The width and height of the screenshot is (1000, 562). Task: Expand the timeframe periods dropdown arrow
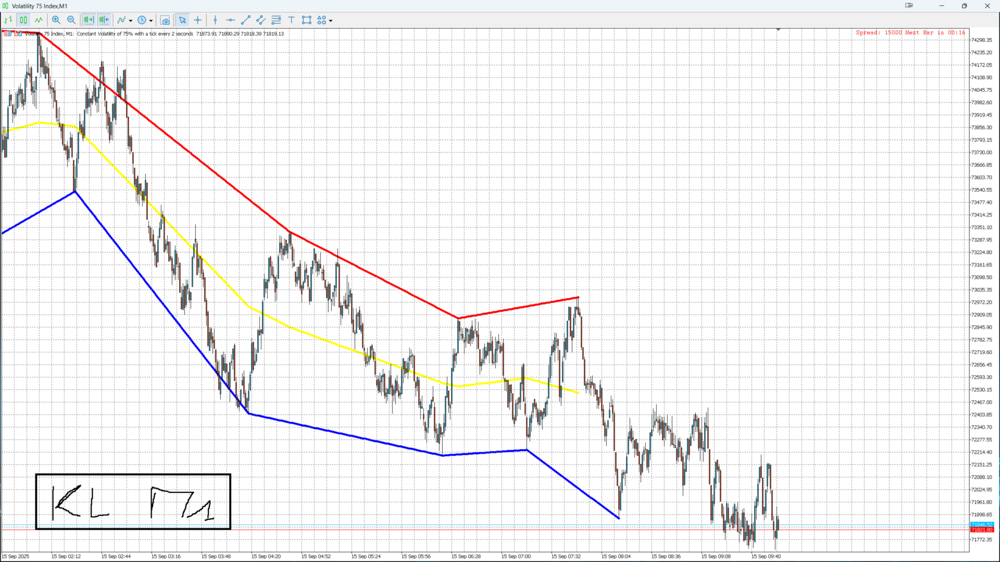click(151, 21)
